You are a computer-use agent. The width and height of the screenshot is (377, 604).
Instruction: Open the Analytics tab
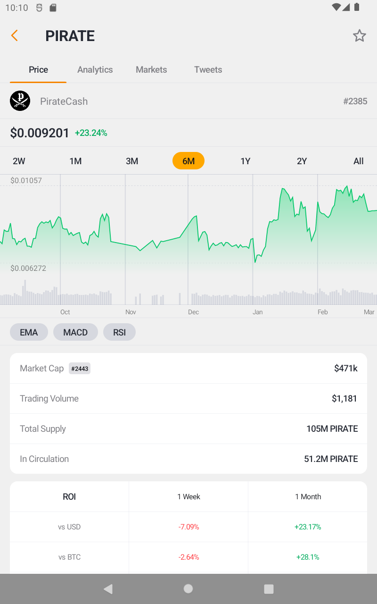(95, 69)
